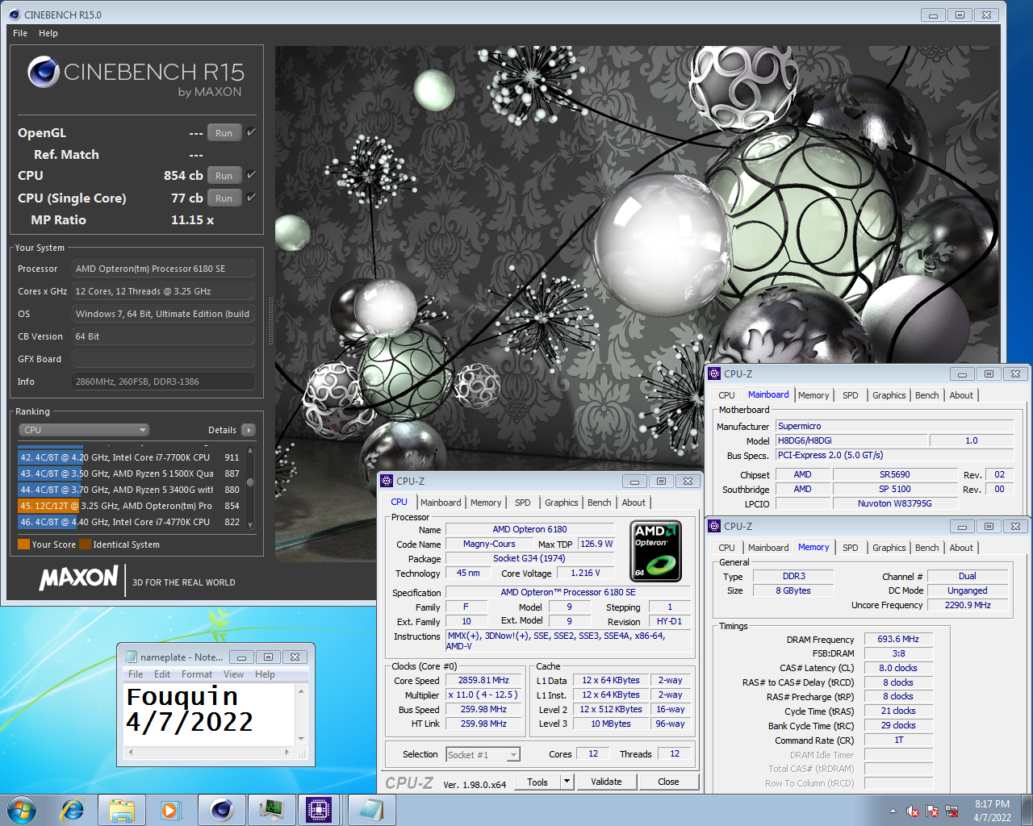
Task: Open Windows Explorer folder taskbar icon
Action: [121, 810]
